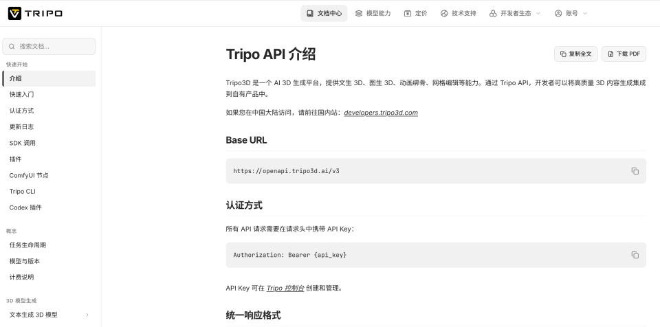Select 快速入门 in the sidebar
The image size is (660, 327).
pos(49,95)
